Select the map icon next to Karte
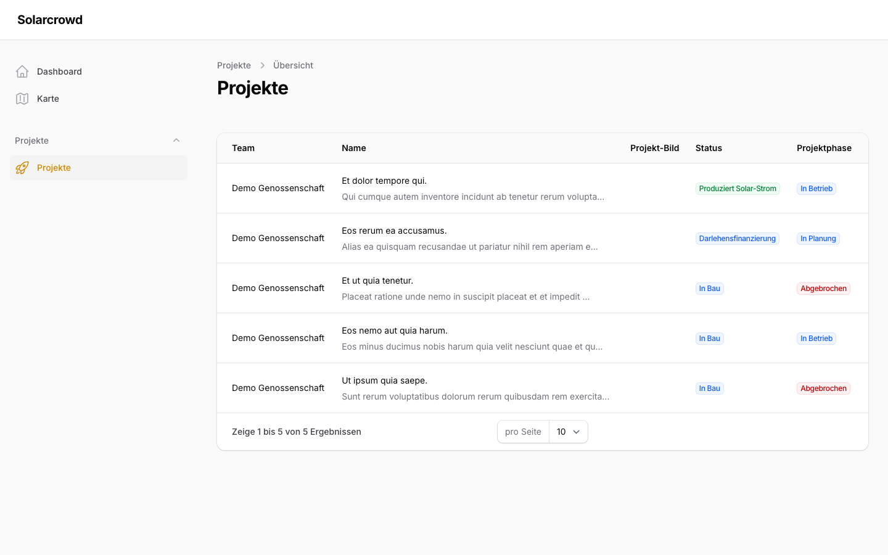Image resolution: width=888 pixels, height=555 pixels. (22, 98)
